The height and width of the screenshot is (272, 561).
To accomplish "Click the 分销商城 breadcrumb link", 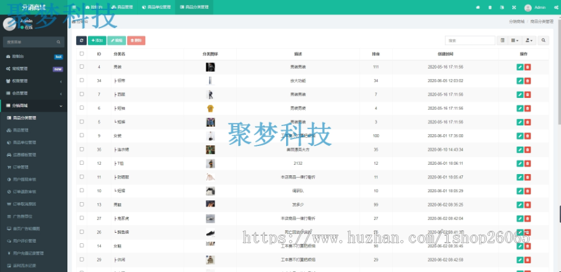I will tap(516, 21).
